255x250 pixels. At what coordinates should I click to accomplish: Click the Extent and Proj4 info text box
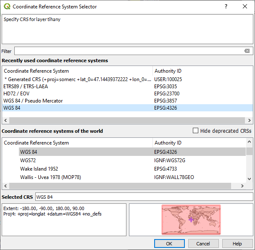(64, 220)
